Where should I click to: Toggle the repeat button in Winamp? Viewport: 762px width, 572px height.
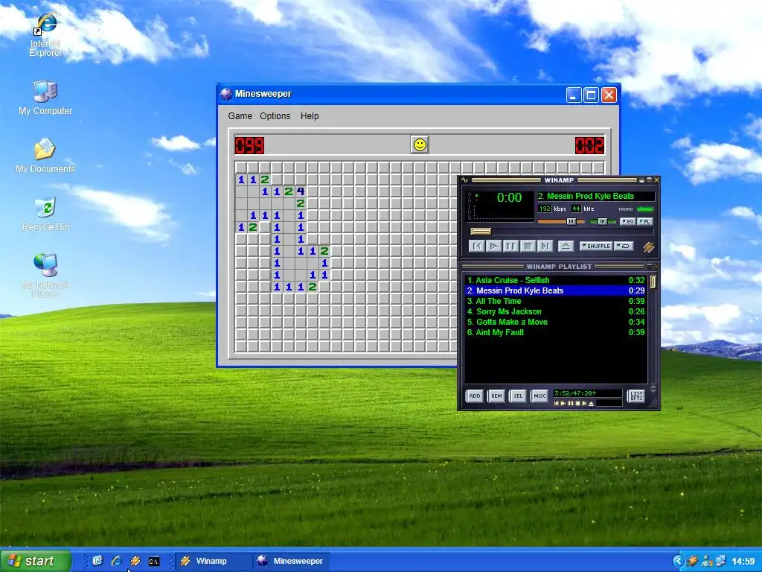point(624,246)
